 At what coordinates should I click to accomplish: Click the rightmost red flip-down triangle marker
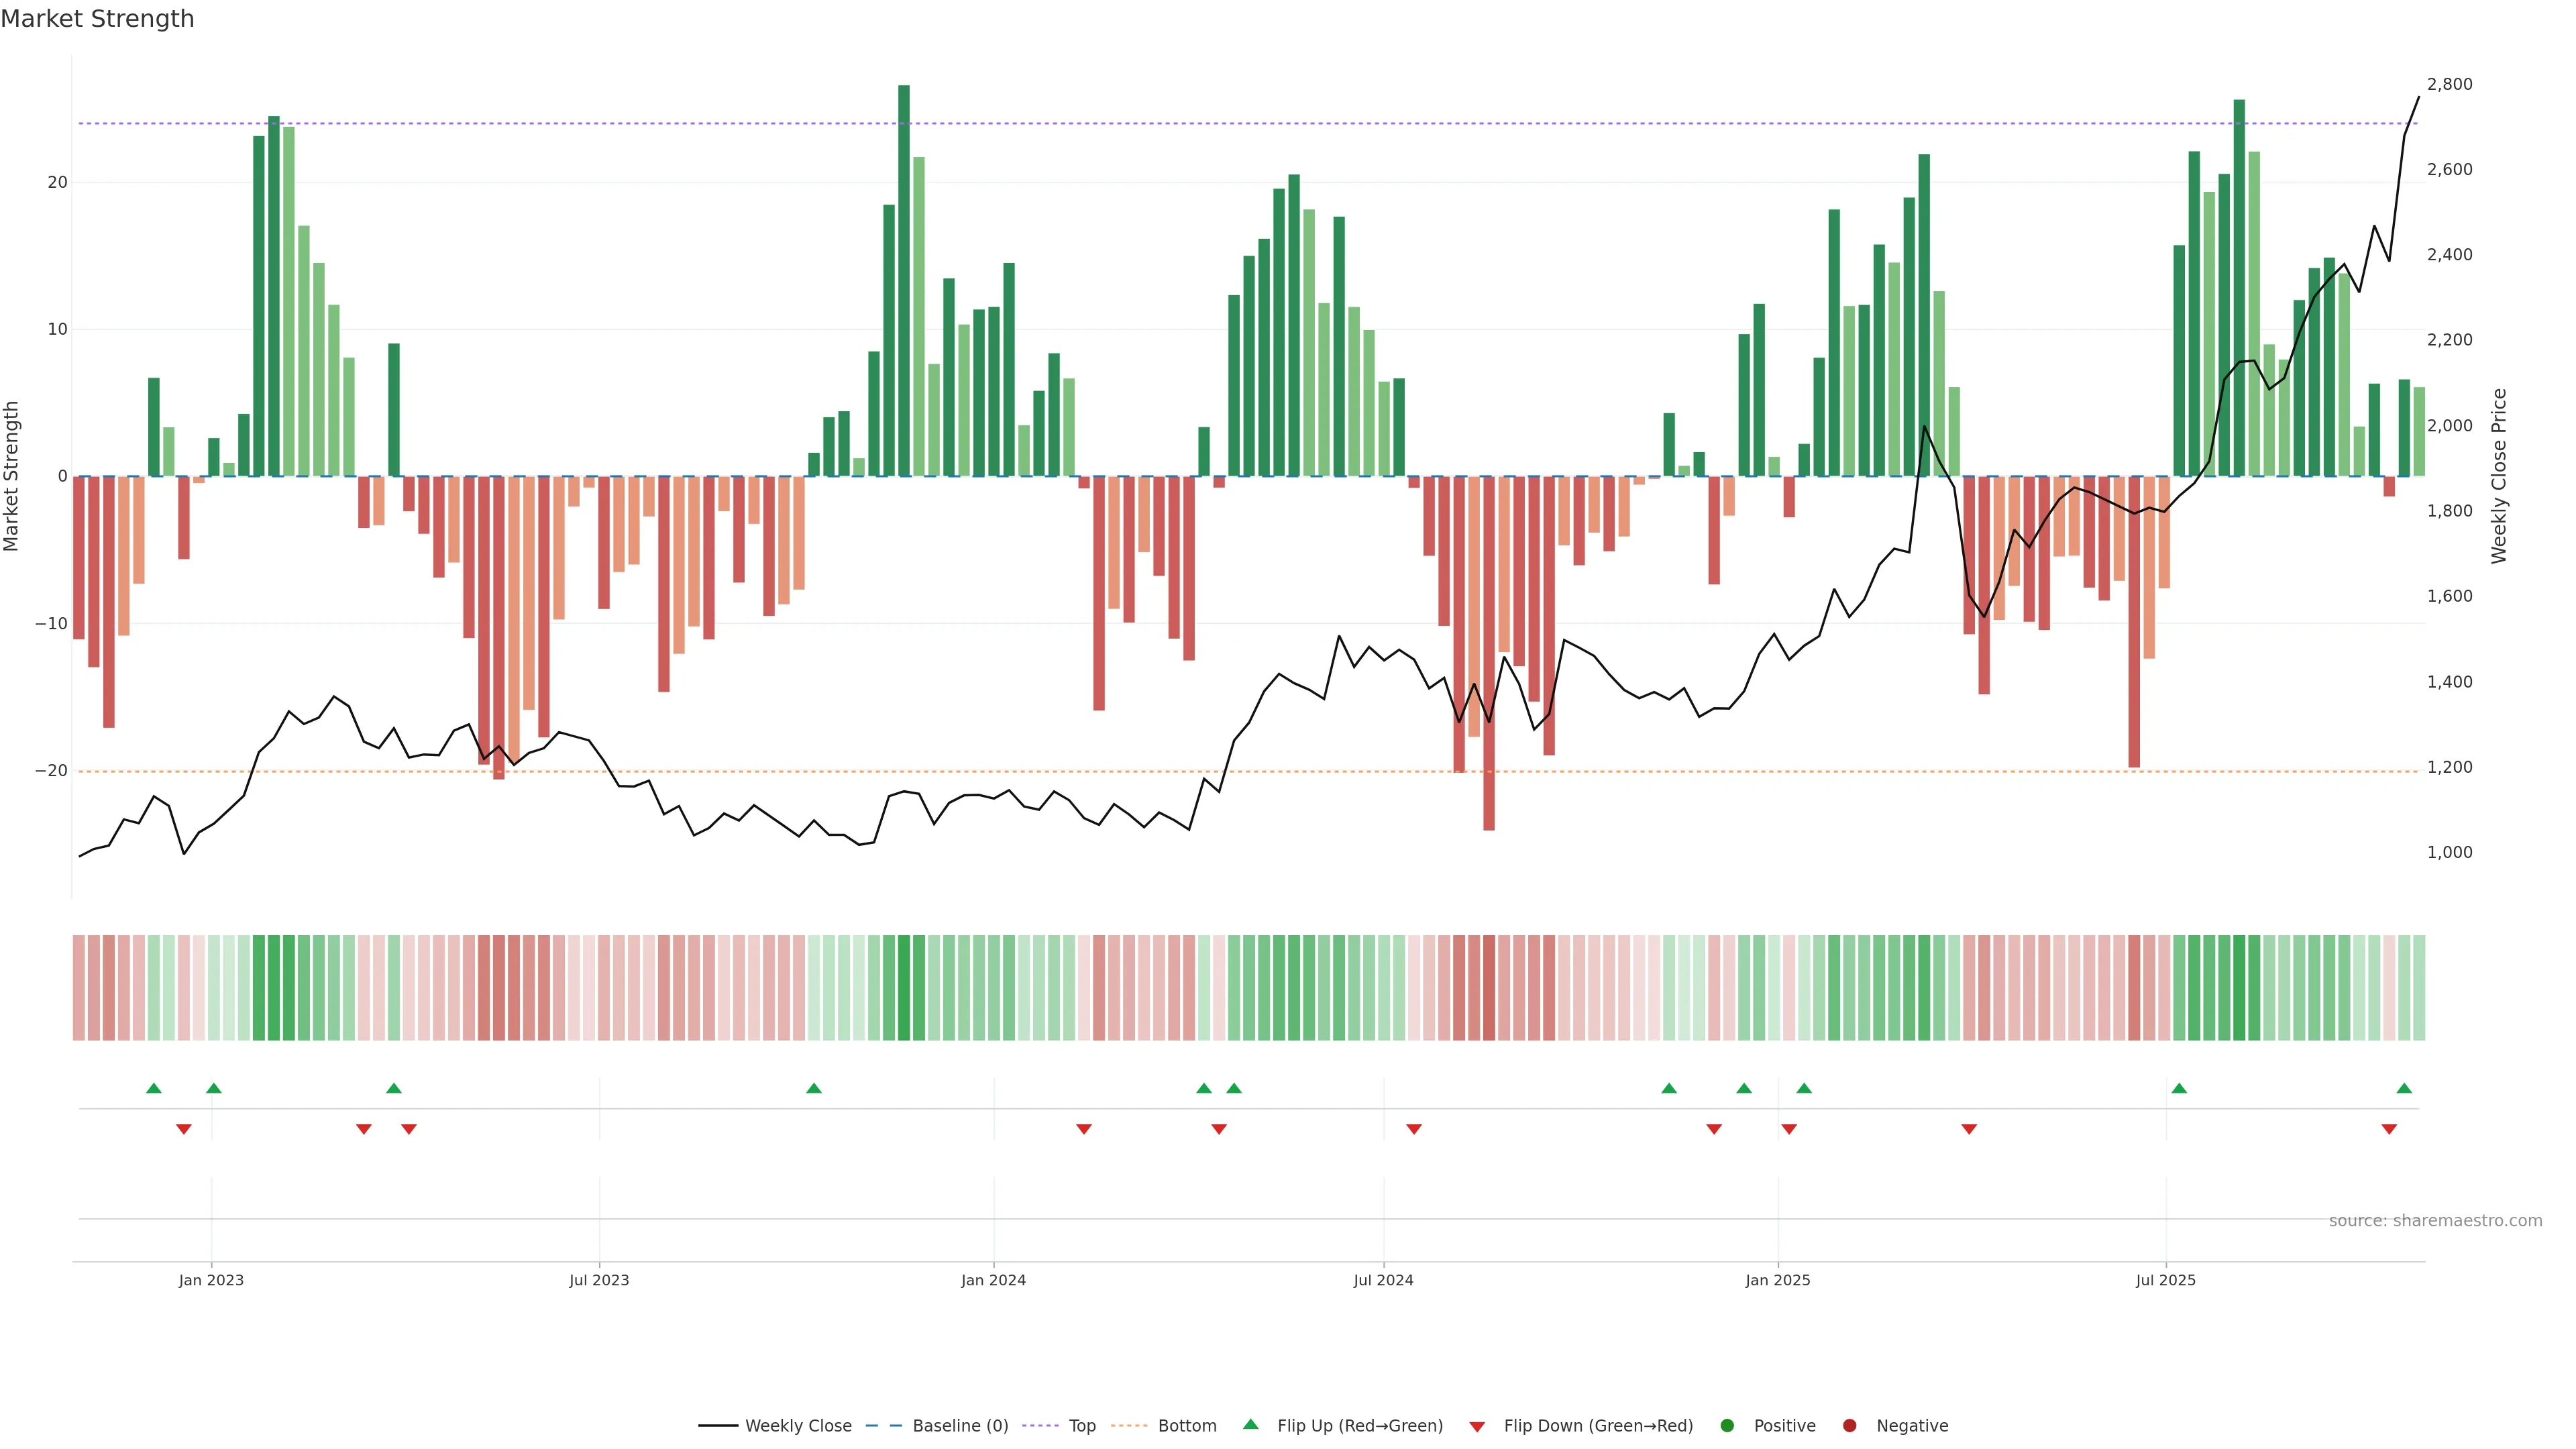2389,1129
